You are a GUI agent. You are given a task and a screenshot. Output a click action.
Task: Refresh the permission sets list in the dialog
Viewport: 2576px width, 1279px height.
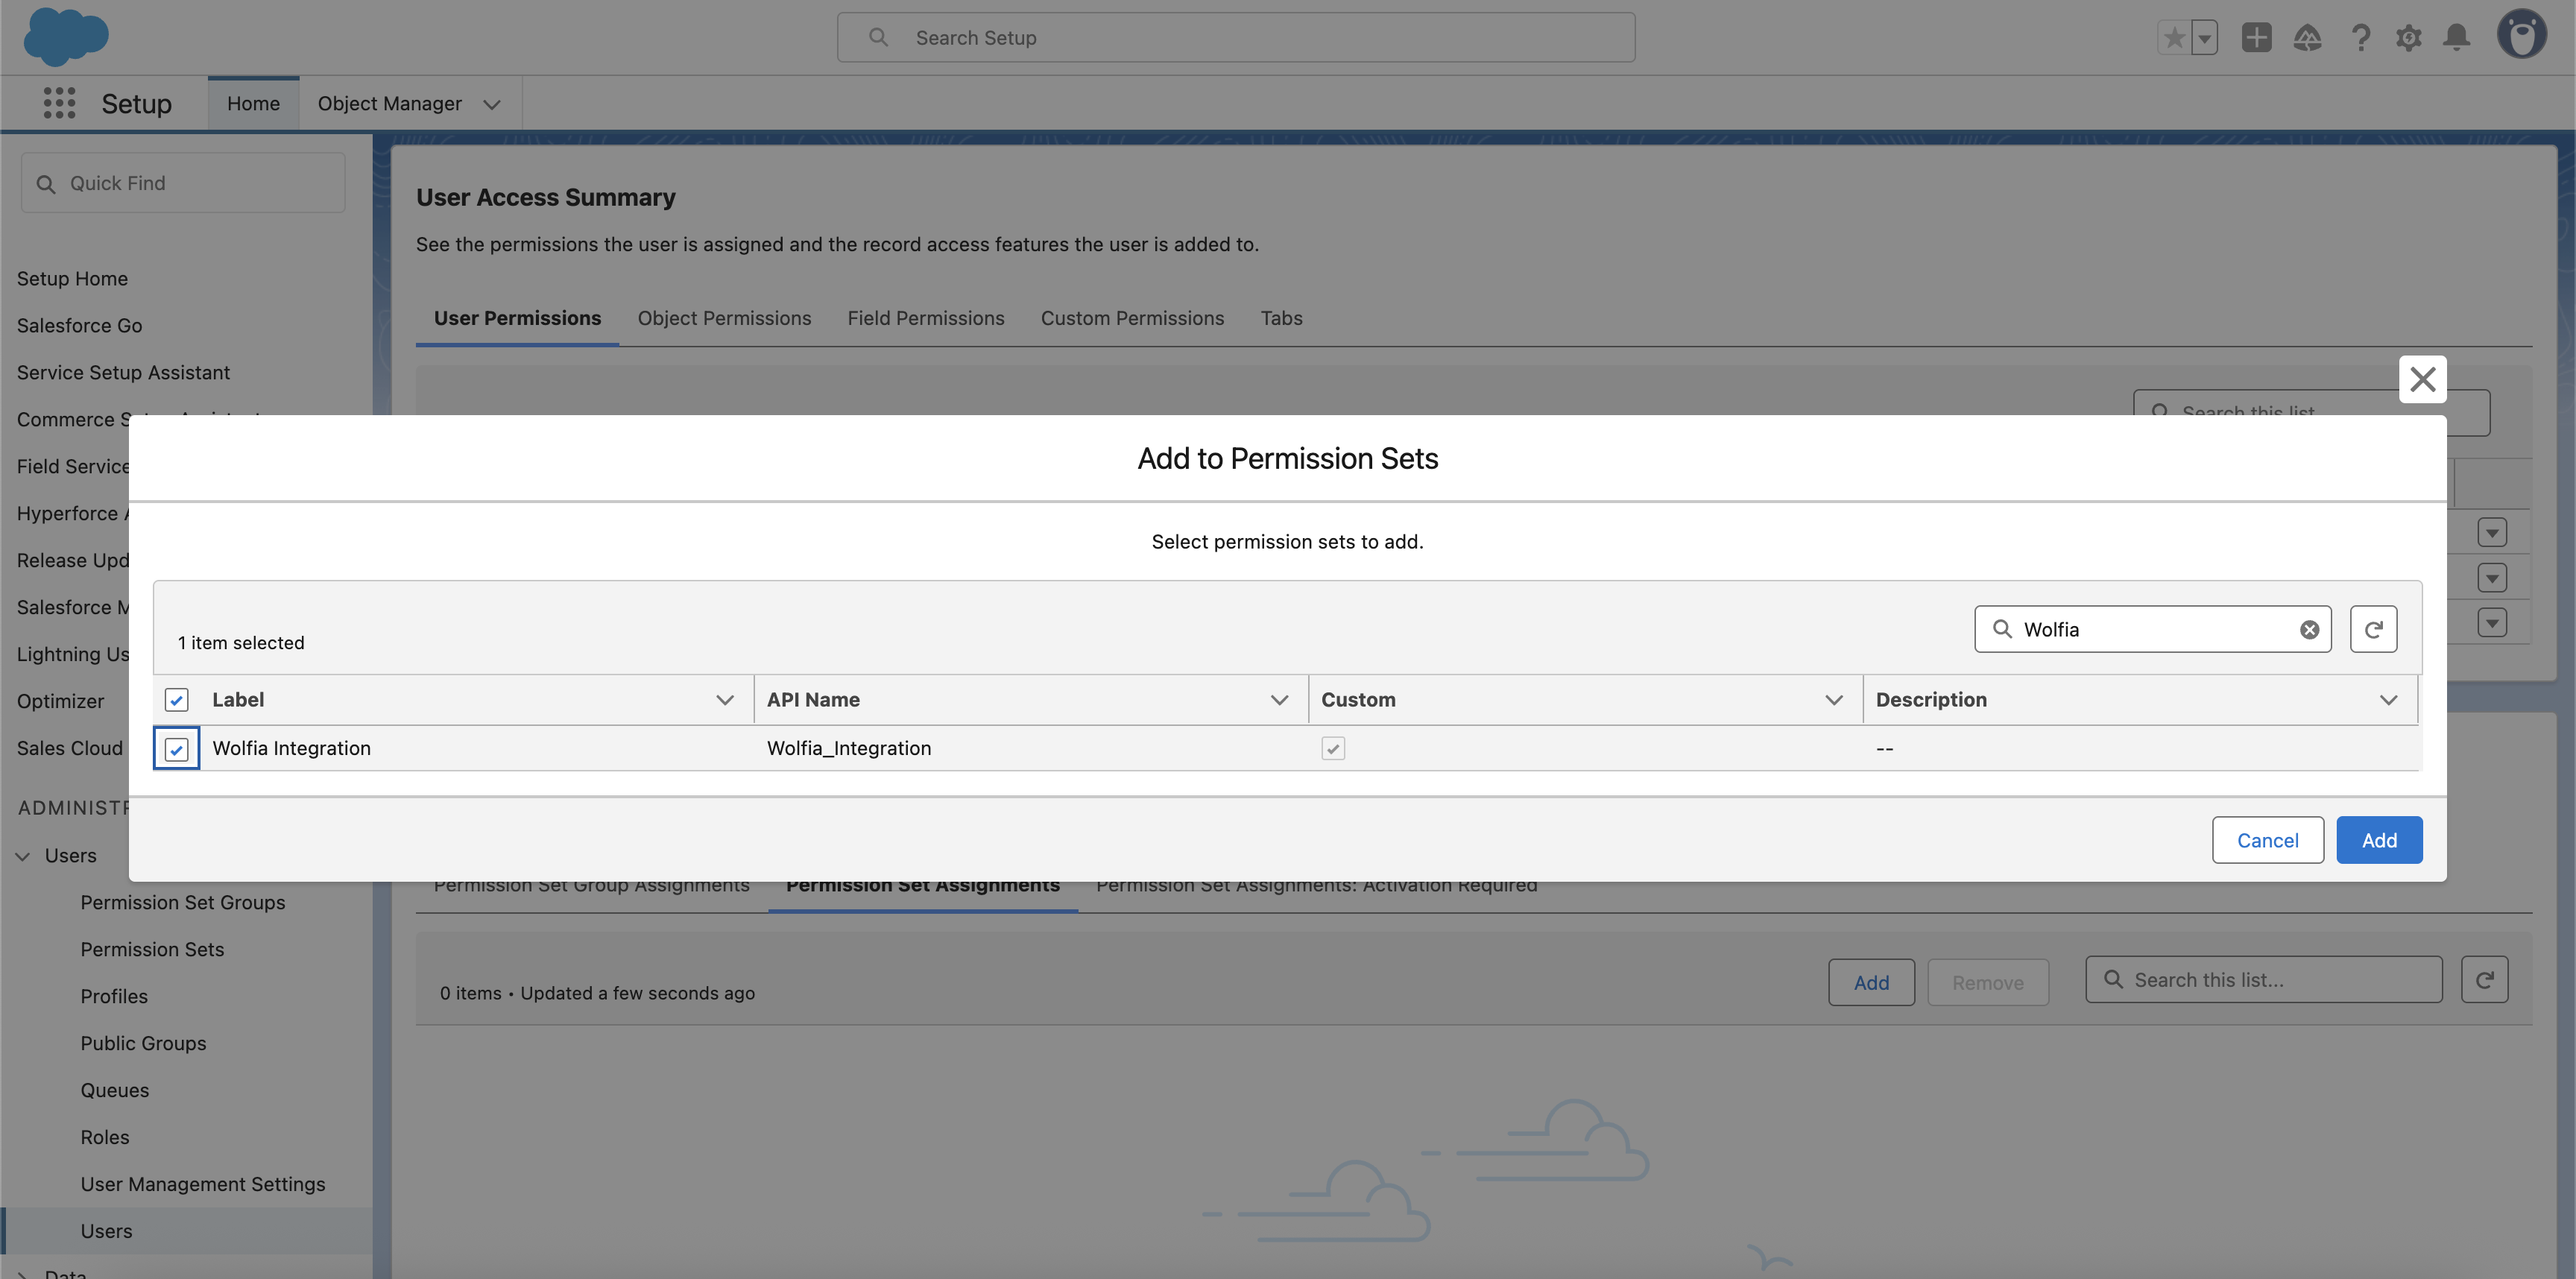coord(2374,629)
